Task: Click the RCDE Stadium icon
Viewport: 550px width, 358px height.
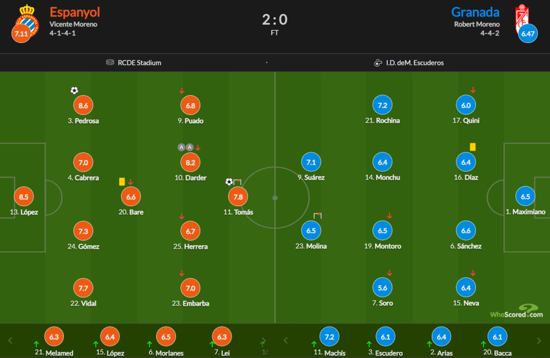Action: (110, 62)
